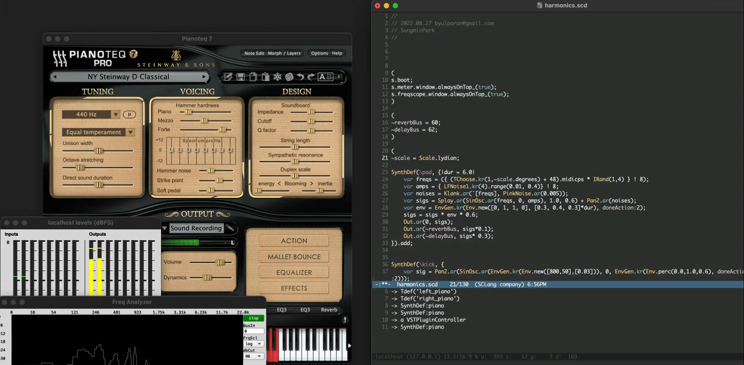
Task: Open the FrqScl log dropdown
Action: click(254, 344)
